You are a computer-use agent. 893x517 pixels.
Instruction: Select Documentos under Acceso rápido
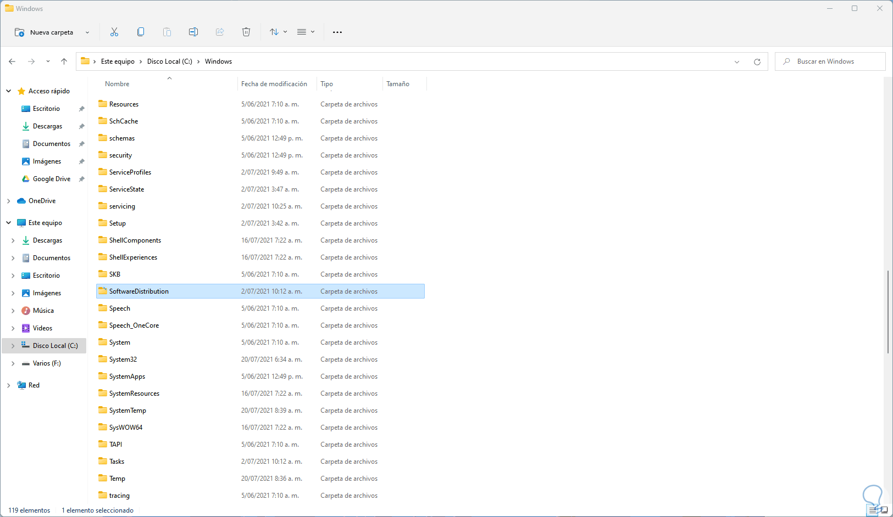52,144
